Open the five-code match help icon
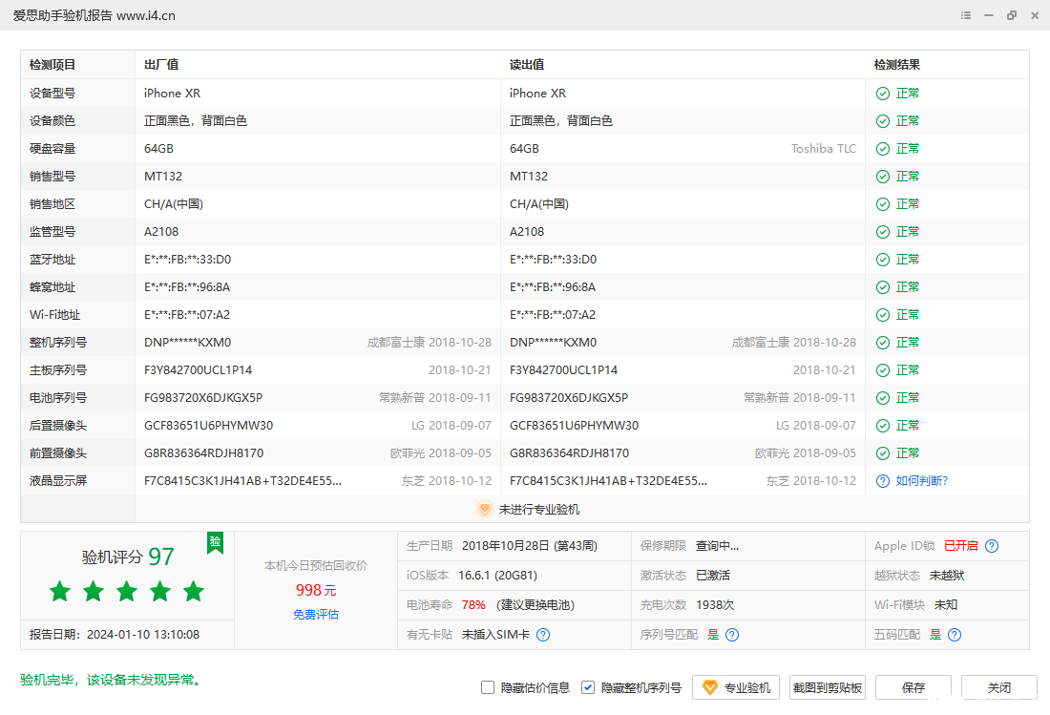This screenshot has height=715, width=1050. [955, 635]
